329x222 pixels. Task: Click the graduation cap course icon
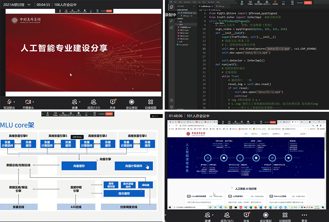[x=288, y=158]
